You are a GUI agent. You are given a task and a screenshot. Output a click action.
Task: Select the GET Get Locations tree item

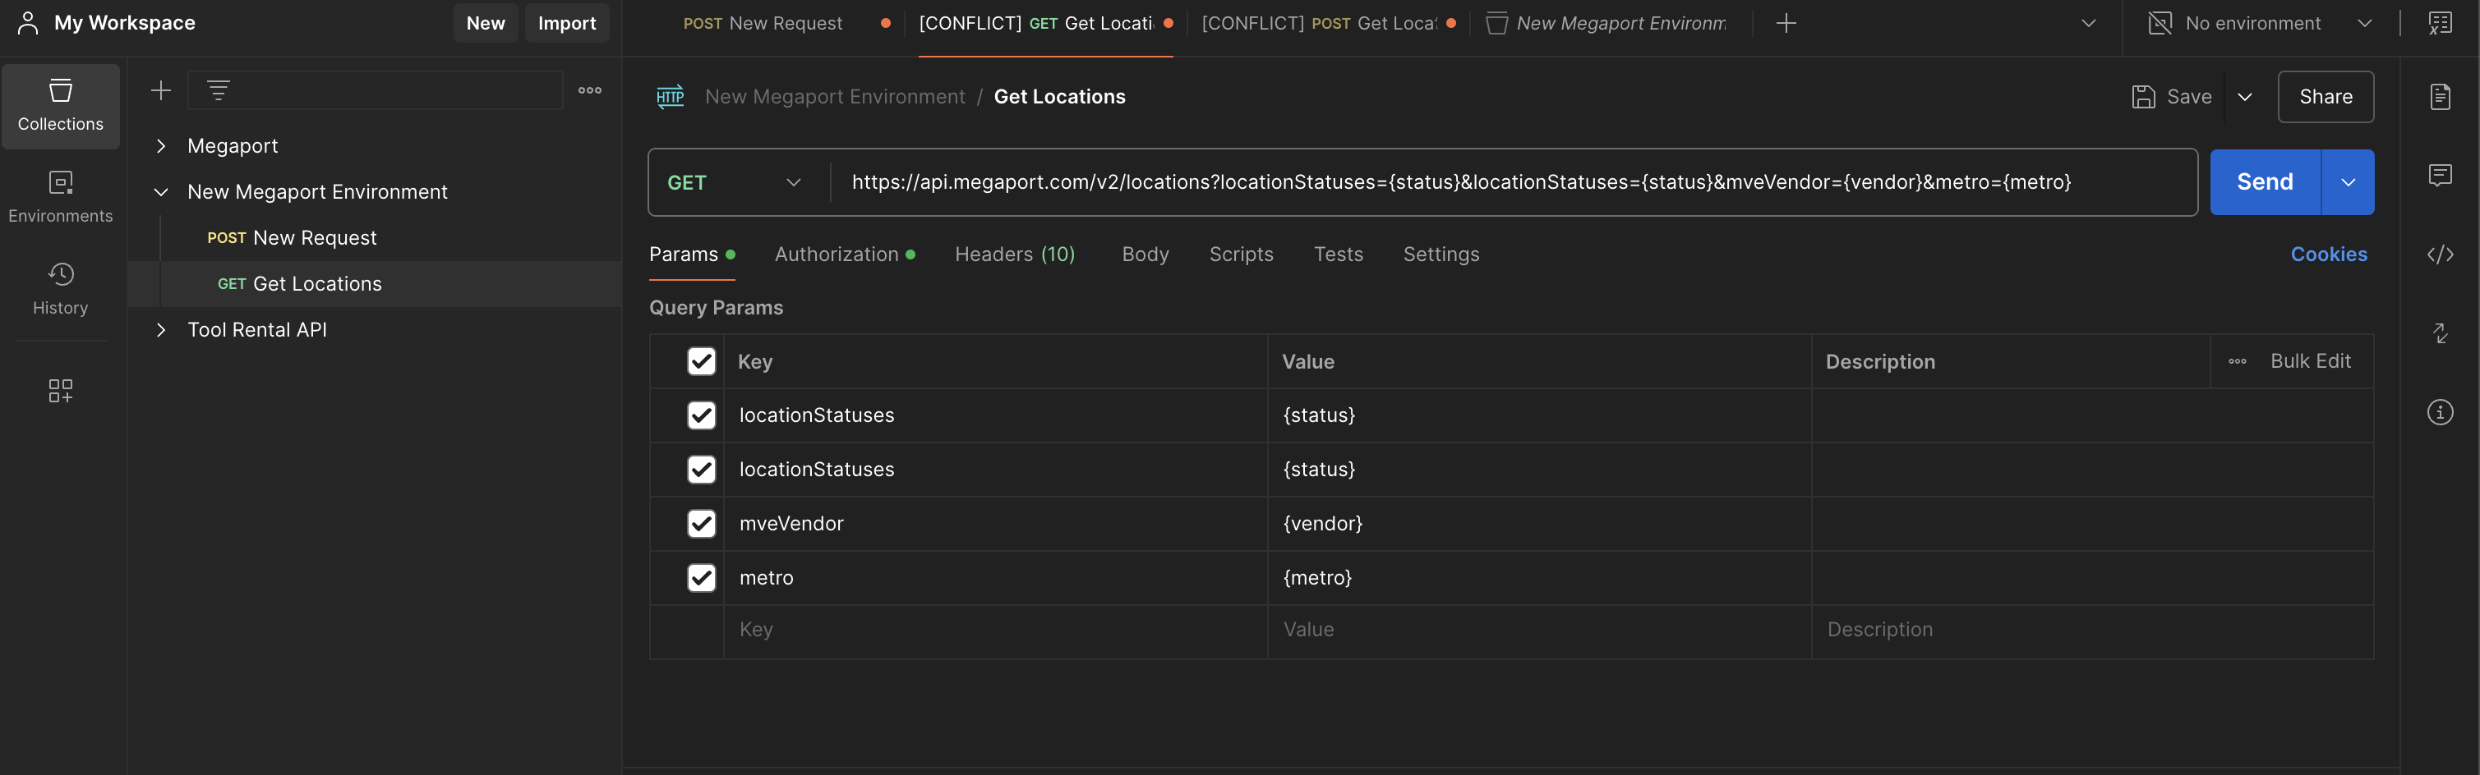376,285
